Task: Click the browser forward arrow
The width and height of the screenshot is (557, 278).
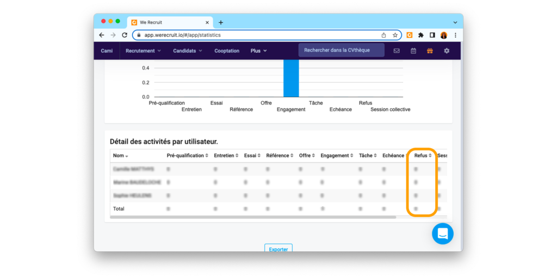Action: 113,35
